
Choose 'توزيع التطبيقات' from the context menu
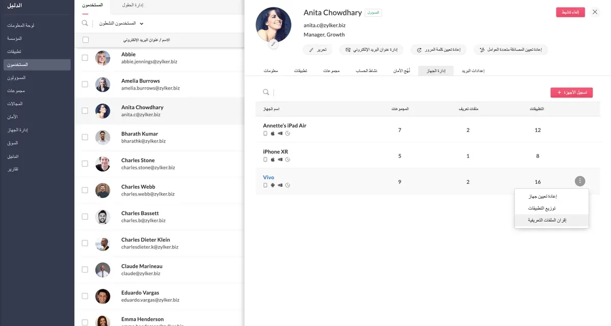pyautogui.click(x=551, y=208)
